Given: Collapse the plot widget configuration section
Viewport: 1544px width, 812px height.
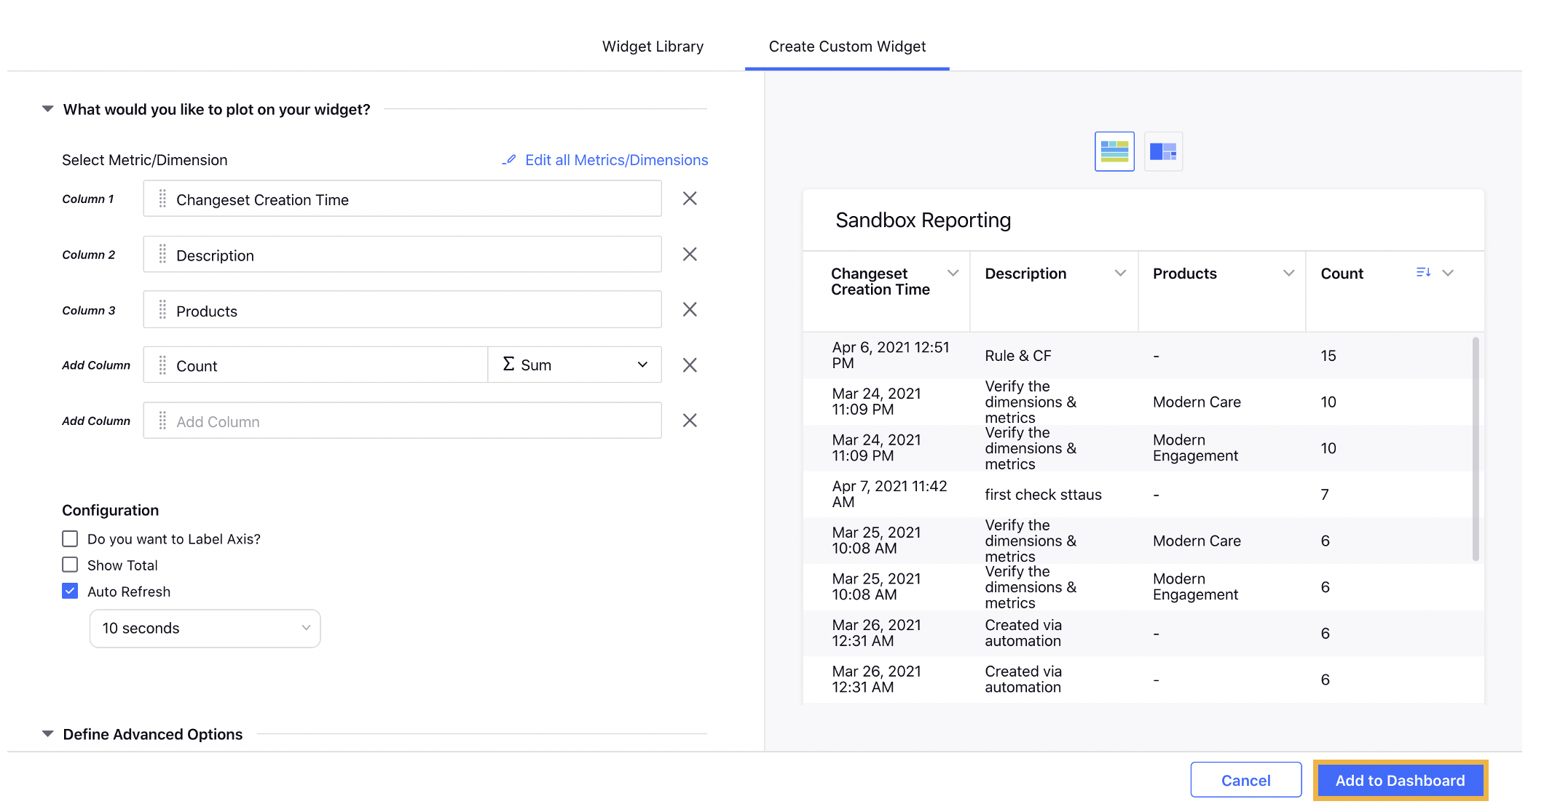Looking at the screenshot, I should click(x=47, y=109).
